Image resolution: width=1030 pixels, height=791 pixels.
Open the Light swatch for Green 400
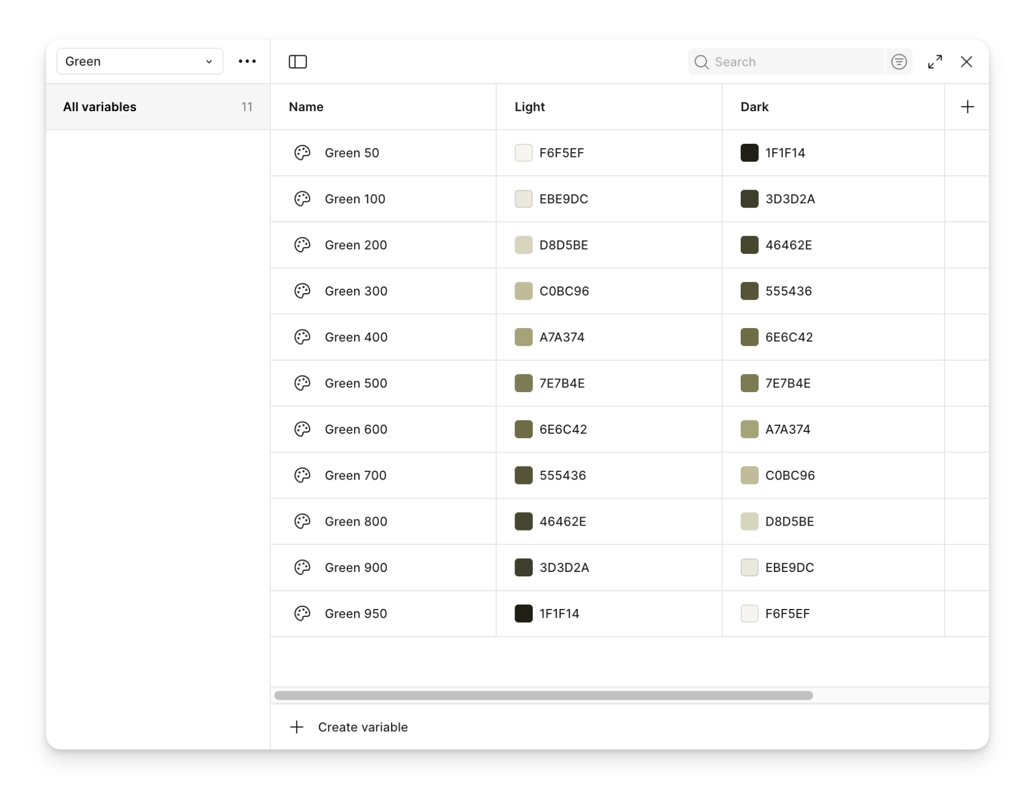(523, 337)
